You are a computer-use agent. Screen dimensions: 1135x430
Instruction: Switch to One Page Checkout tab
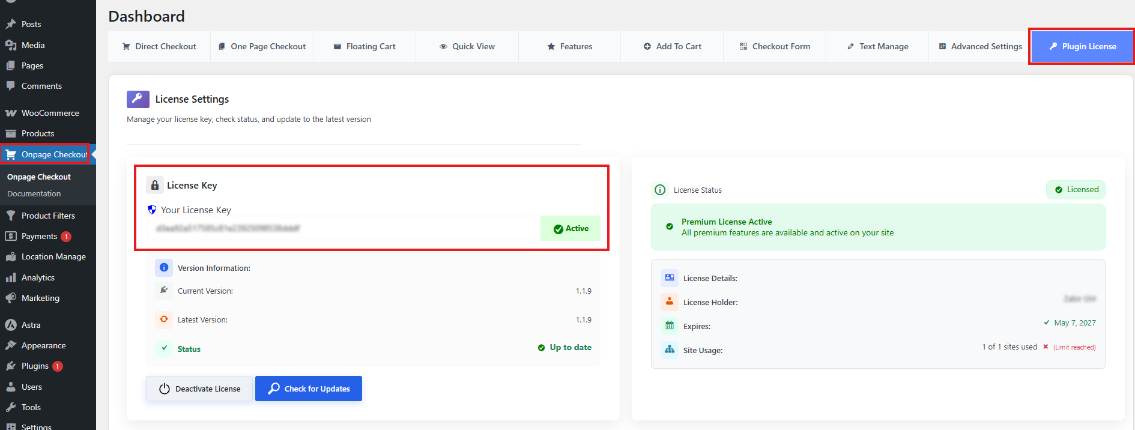pyautogui.click(x=262, y=46)
